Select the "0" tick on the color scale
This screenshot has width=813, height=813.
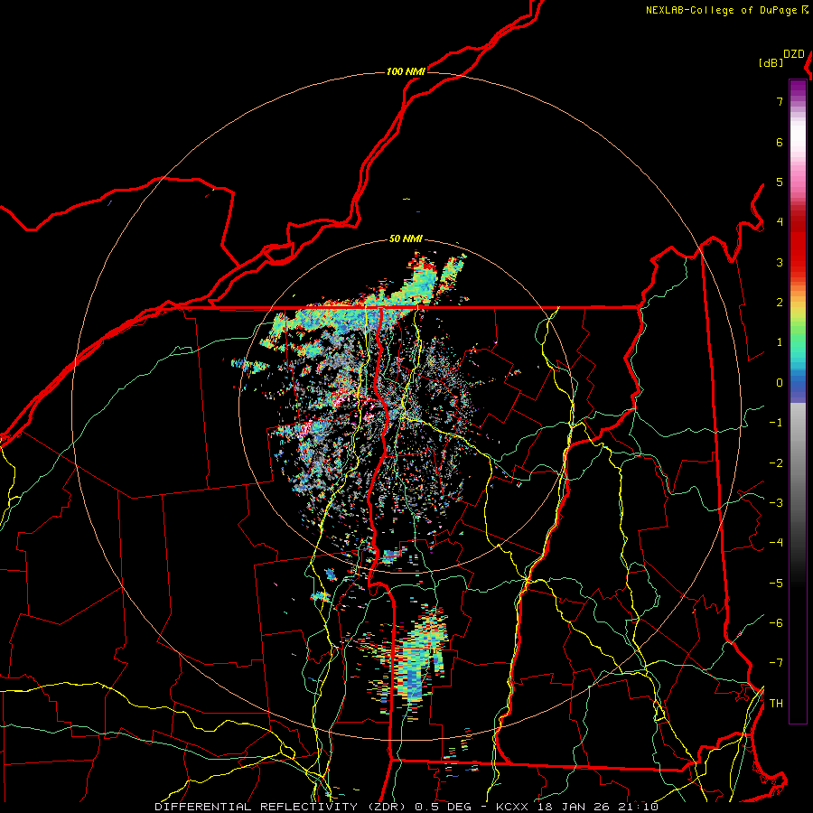pos(780,383)
